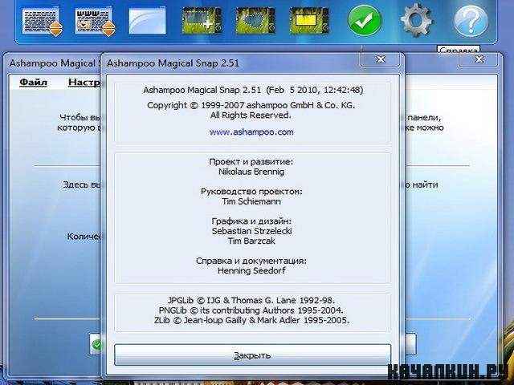Click the "Руководство проектом:" heading

coord(251,191)
